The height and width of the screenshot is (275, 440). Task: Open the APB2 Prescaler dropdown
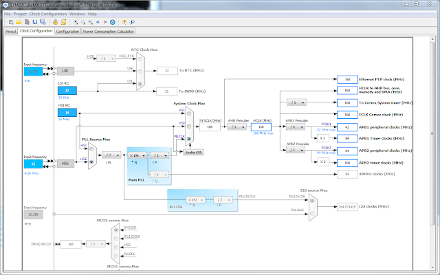pyautogui.click(x=296, y=150)
